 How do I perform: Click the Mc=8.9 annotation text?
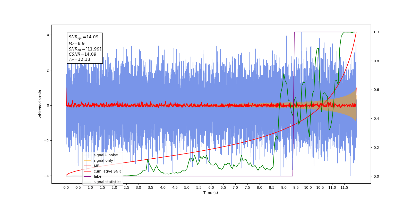(x=76, y=44)
